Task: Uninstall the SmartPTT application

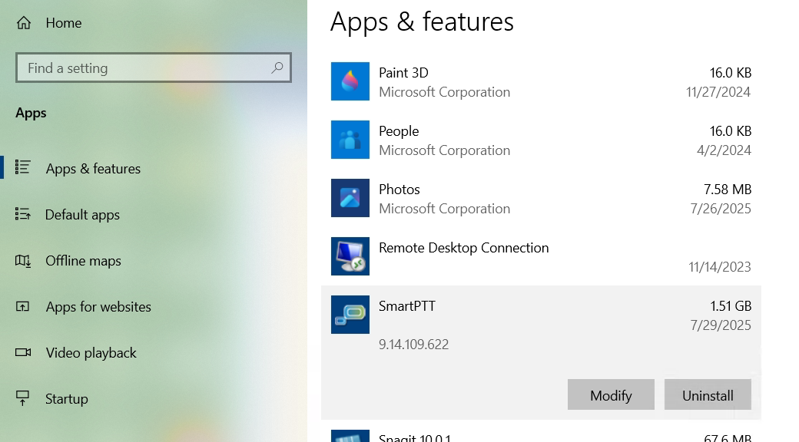Action: click(708, 394)
